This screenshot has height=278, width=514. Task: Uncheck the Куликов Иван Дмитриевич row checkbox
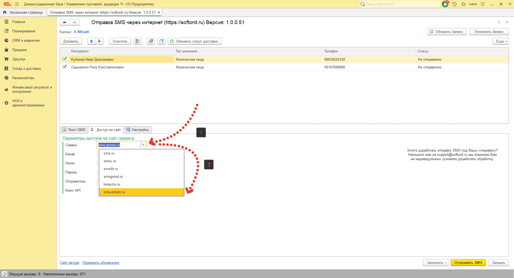65,59
